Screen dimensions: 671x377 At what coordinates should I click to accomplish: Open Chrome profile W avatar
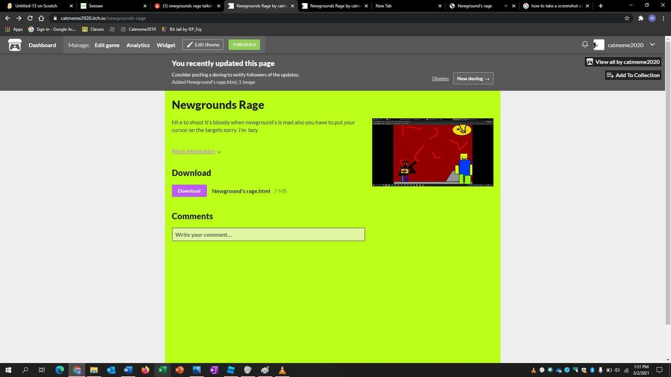tap(652, 18)
